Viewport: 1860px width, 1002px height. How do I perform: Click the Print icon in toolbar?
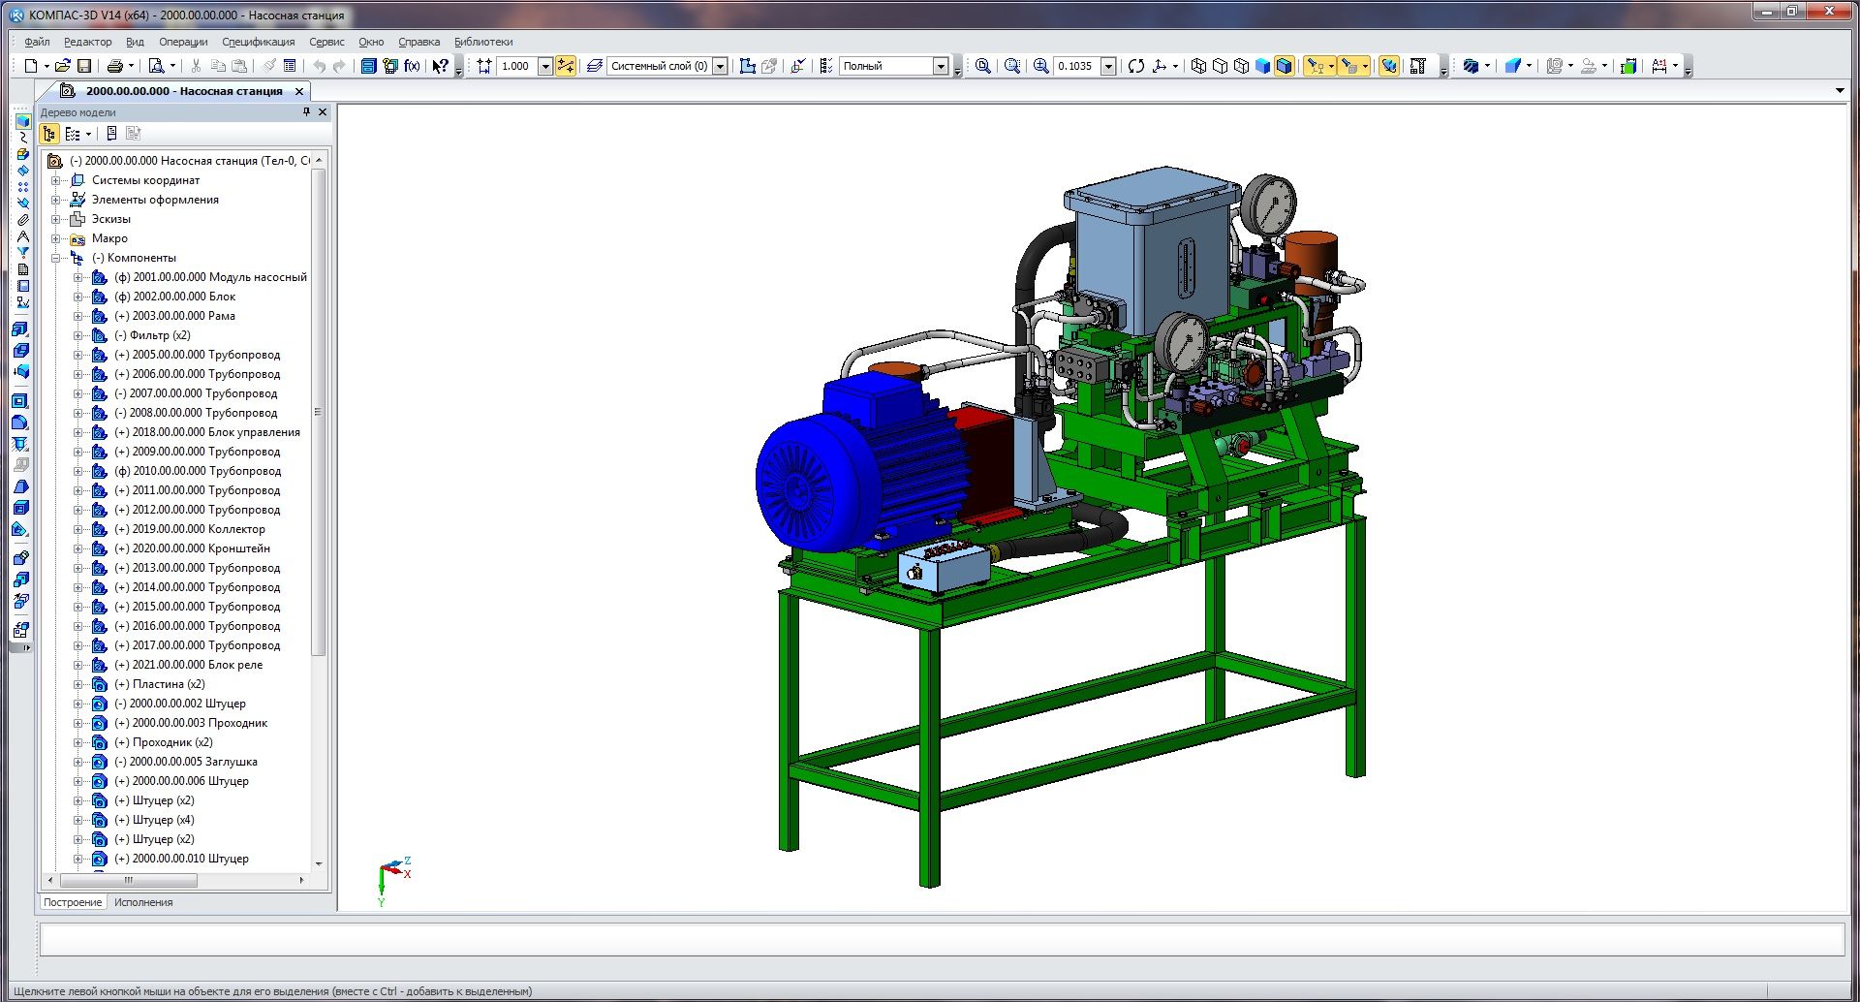point(115,66)
